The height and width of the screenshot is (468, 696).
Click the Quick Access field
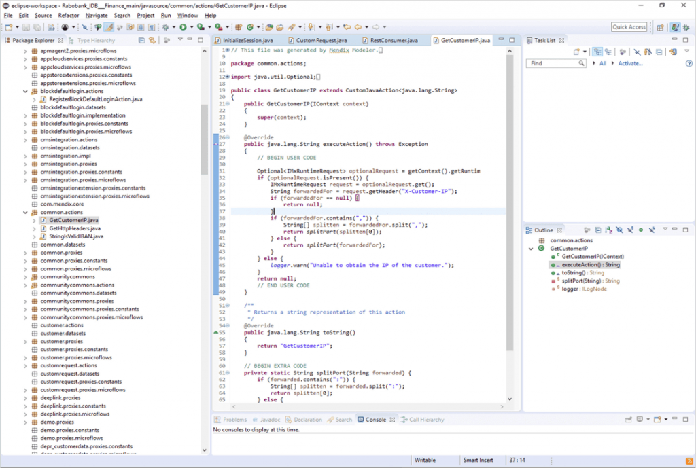point(629,27)
